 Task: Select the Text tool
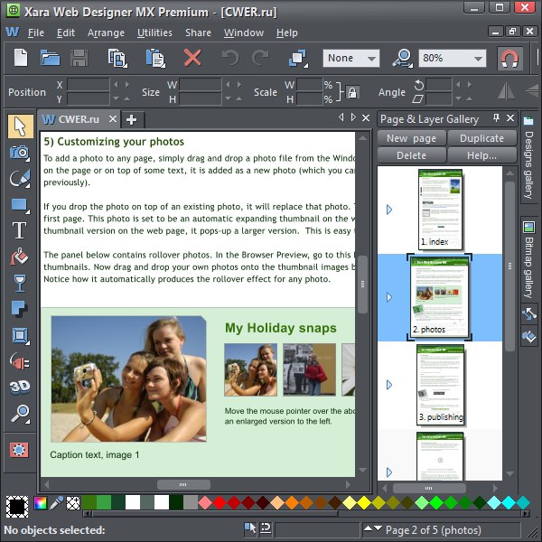(20, 230)
